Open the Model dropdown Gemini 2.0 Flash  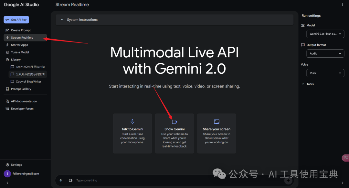pos(325,34)
